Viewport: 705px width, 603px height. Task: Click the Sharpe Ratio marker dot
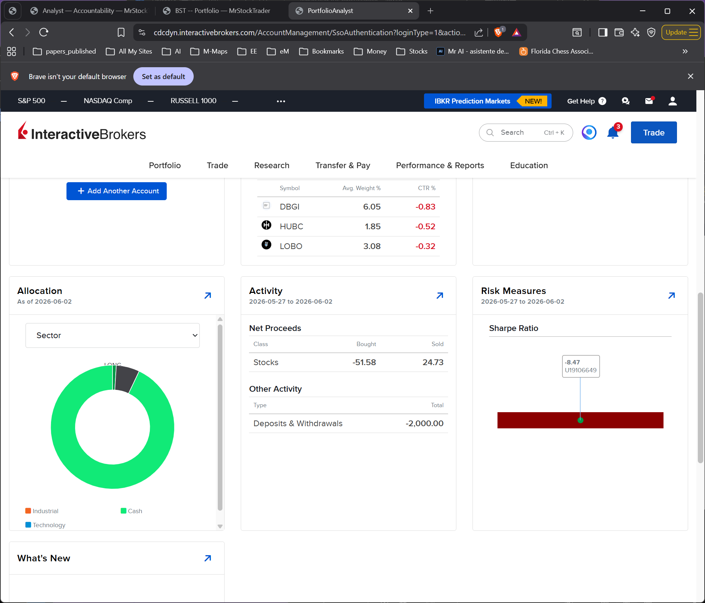pos(580,420)
